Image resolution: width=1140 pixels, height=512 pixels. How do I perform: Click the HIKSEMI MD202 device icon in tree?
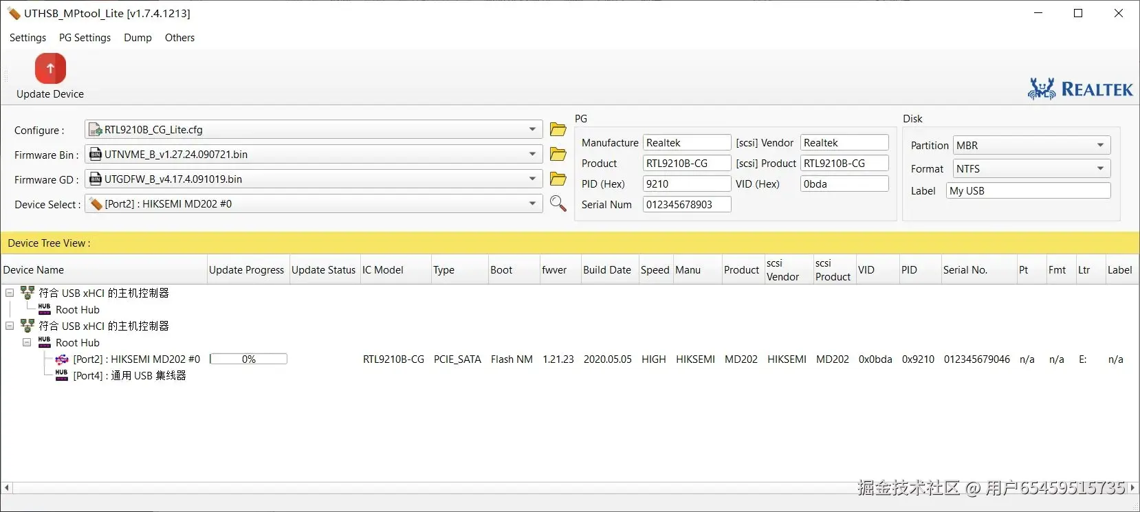(62, 359)
